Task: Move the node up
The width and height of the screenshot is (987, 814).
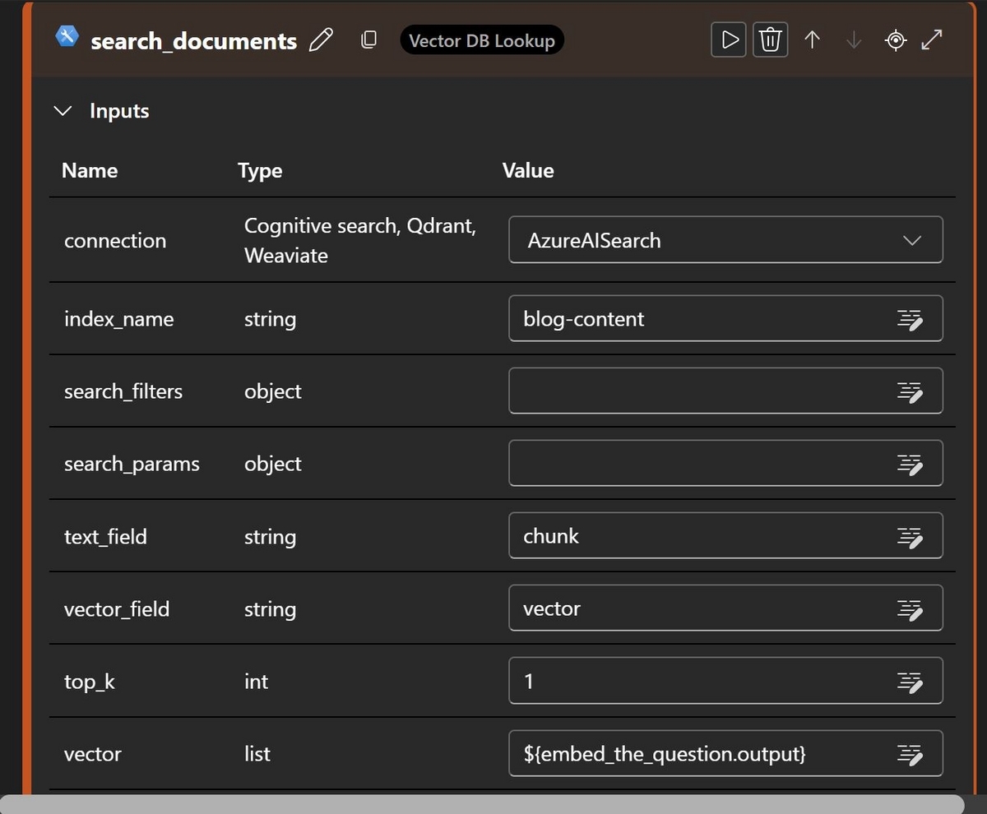Action: (x=812, y=39)
